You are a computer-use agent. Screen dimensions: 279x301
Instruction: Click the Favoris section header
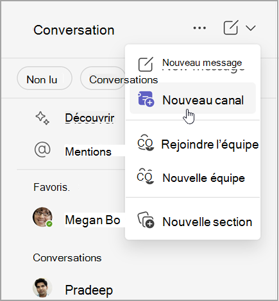tap(51, 188)
